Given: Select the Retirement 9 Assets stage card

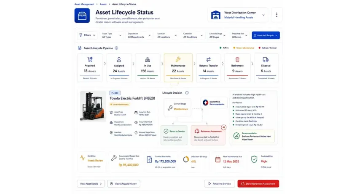Looking at the screenshot, I should pos(237,67).
